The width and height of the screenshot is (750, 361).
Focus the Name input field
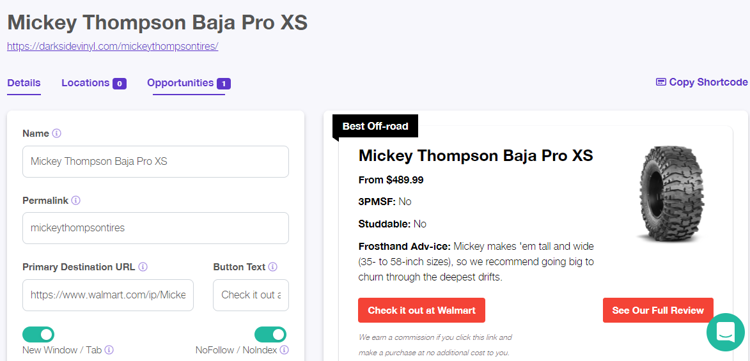155,162
